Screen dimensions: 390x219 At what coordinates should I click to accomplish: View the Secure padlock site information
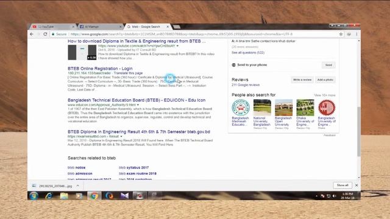tap(59, 34)
